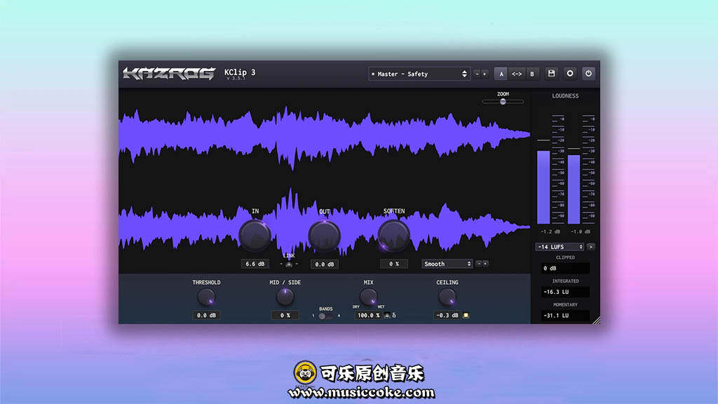Screen dimensions: 718x404
Task: Click the CLIPPED 0 dB readout
Action: pyautogui.click(x=565, y=268)
